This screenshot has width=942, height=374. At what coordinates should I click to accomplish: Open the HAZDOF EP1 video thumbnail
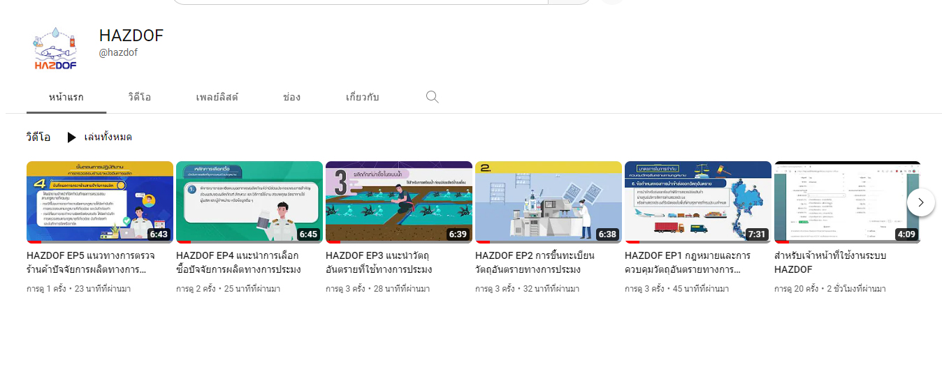click(698, 202)
